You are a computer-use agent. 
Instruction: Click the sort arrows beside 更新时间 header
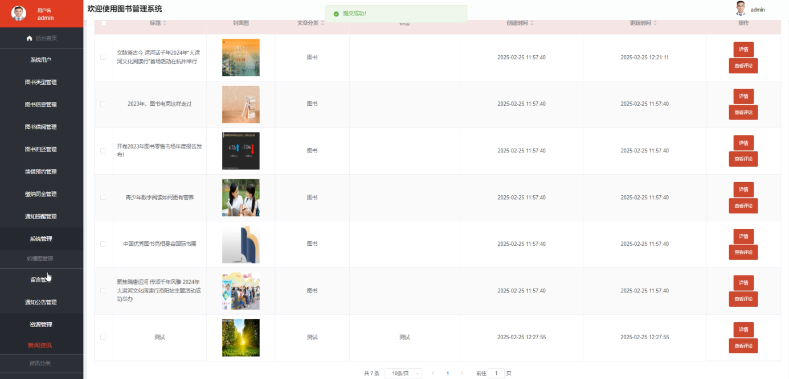pos(655,23)
